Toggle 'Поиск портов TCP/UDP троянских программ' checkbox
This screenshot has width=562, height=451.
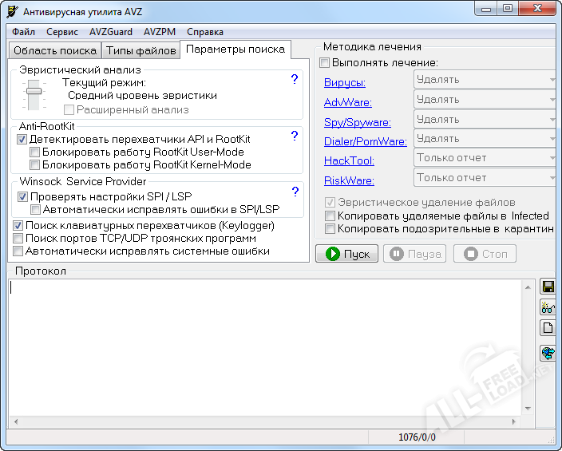pyautogui.click(x=18, y=239)
